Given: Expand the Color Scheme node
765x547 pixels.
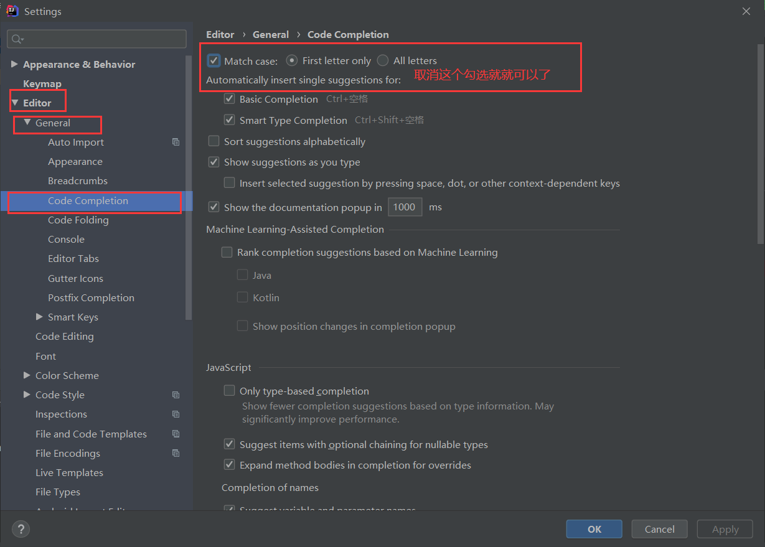Looking at the screenshot, I should coord(27,375).
